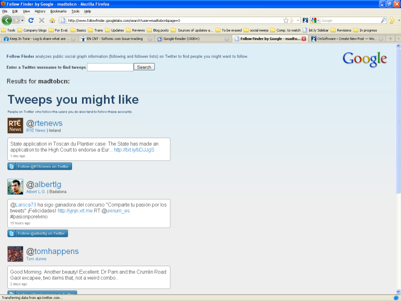Click the yellow toolbar chevron icon after search box
401x301 pixels.
[392, 20]
